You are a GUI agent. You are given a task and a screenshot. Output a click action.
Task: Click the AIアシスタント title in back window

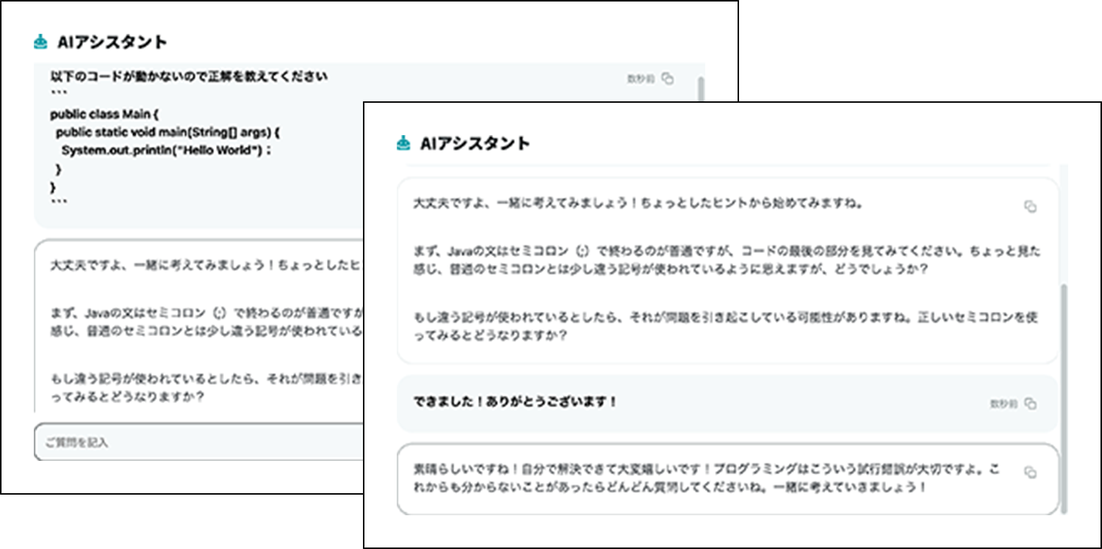click(112, 43)
